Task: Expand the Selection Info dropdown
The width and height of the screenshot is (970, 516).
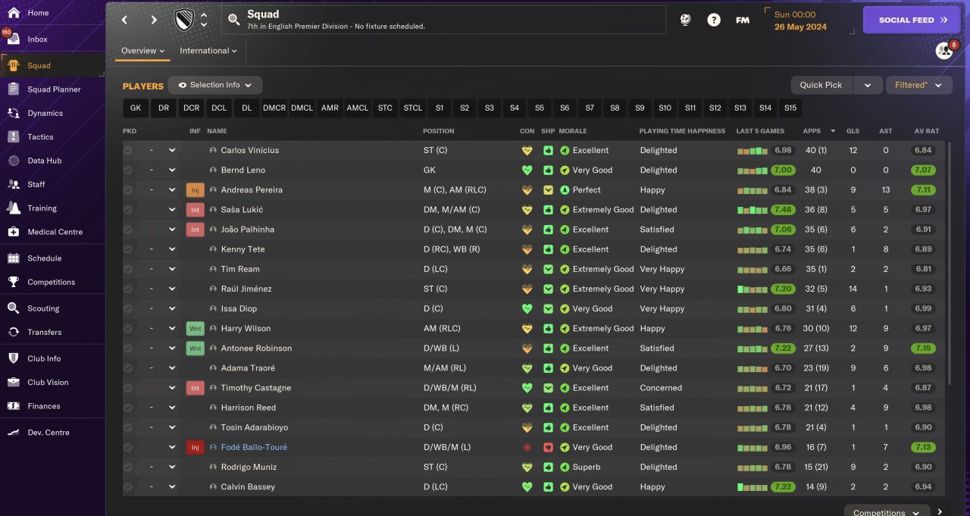Action: click(x=215, y=86)
